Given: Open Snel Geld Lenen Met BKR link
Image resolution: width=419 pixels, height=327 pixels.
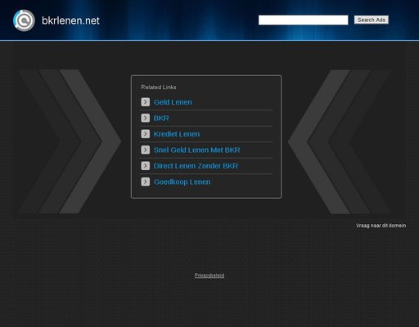Looking at the screenshot, I should 197,150.
